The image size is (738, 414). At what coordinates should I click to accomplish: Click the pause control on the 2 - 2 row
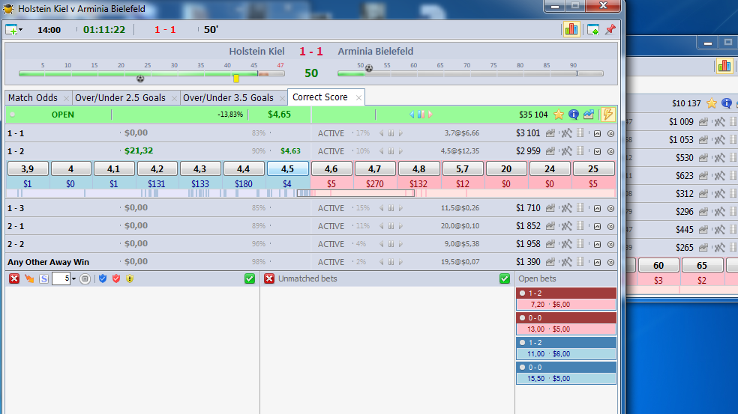pyautogui.click(x=391, y=244)
